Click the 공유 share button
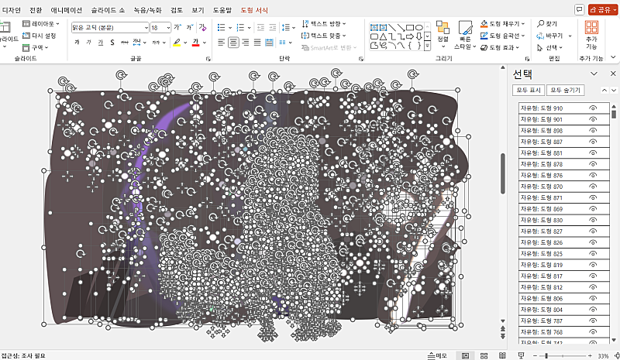 pos(602,9)
